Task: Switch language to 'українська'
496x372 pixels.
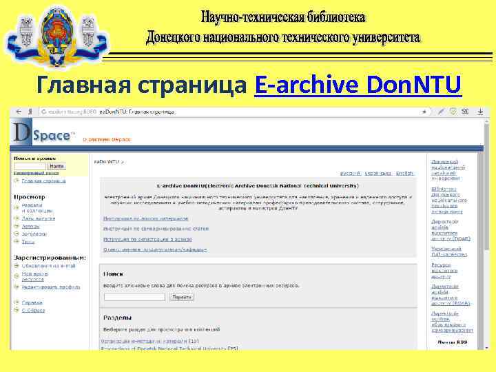Action: click(x=378, y=174)
